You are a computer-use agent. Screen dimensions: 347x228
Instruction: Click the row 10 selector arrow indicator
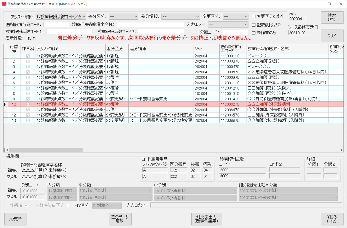point(6,104)
